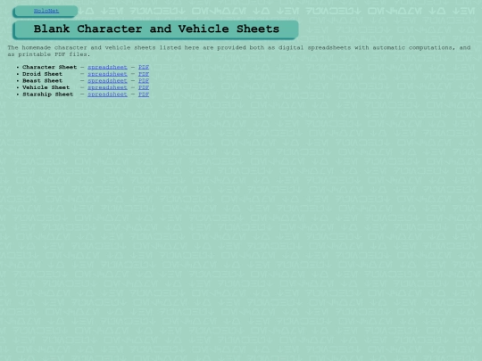
Task: Click the bullet before Starship Sheet
Action: point(18,94)
